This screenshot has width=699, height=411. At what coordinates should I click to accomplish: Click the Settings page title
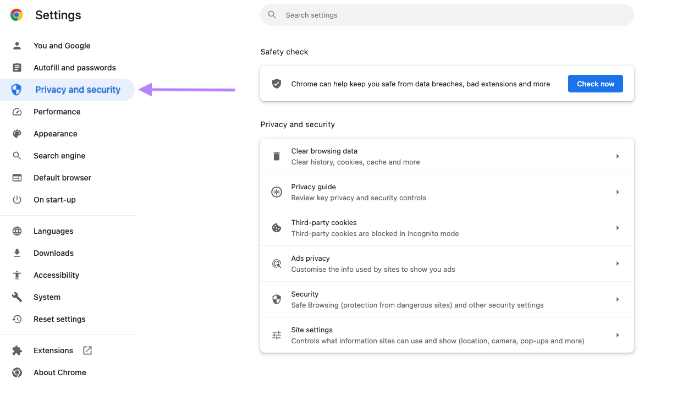58,15
